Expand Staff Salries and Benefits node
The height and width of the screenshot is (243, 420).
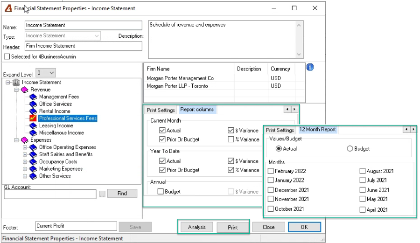pos(25,154)
